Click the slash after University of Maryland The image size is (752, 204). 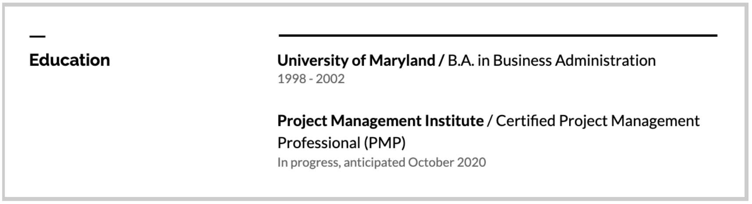tap(441, 60)
